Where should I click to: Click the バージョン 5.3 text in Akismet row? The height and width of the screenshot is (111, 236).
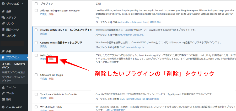point(103,22)
